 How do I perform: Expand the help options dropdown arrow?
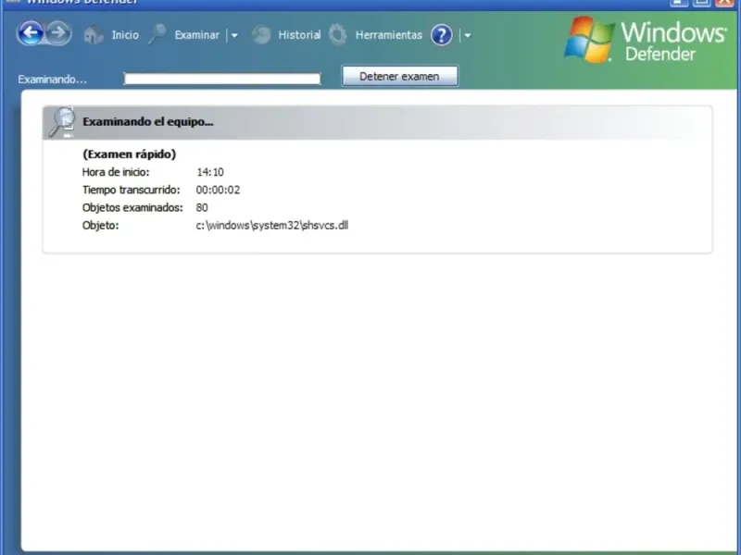pyautogui.click(x=468, y=35)
